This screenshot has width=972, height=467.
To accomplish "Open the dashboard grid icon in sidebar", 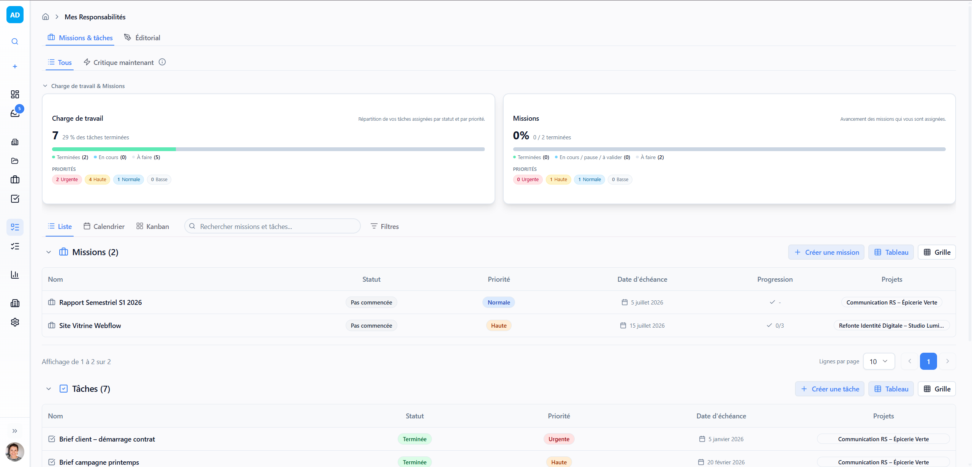I will (15, 94).
